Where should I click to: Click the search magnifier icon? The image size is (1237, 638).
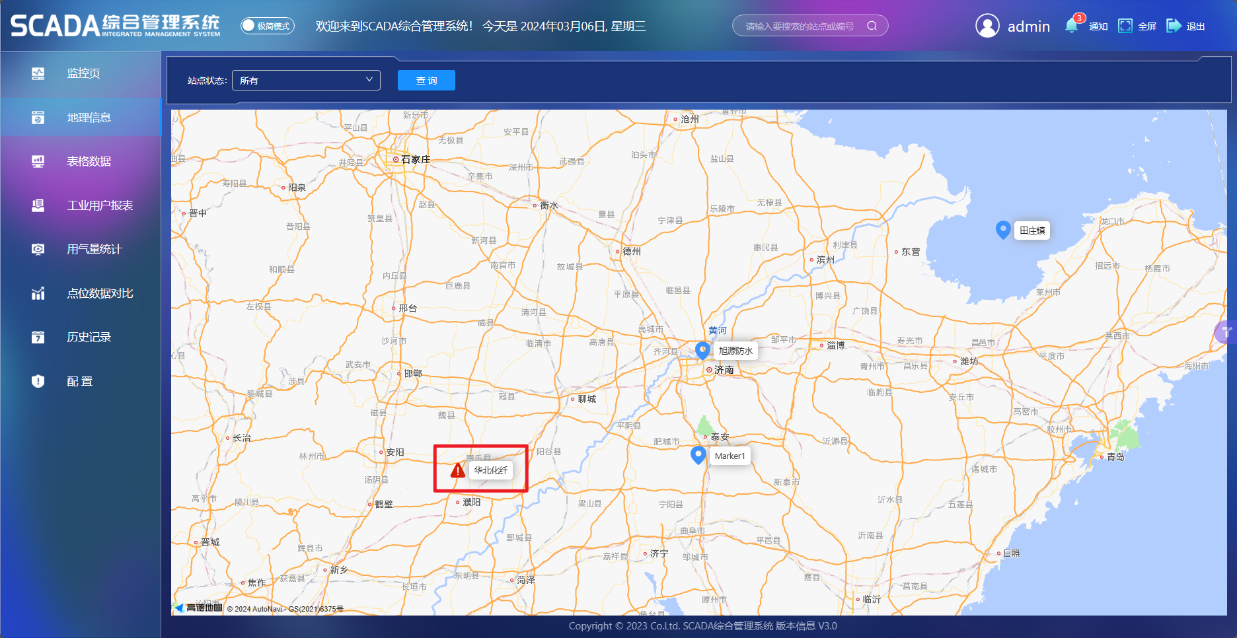pyautogui.click(x=872, y=26)
